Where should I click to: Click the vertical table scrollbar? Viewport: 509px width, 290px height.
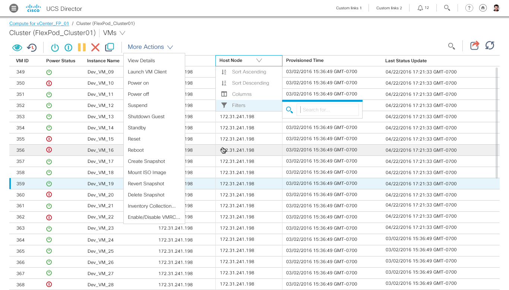(497, 123)
